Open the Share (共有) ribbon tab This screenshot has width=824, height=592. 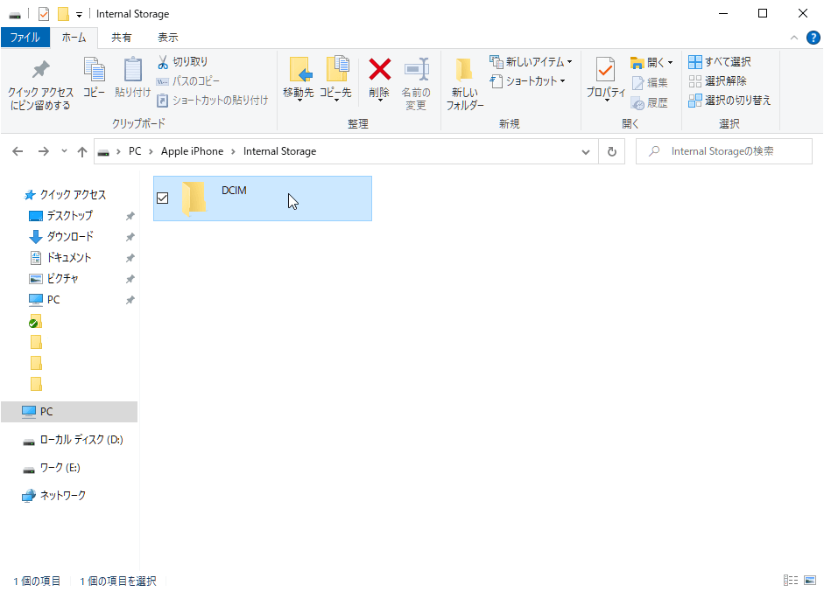click(x=122, y=38)
